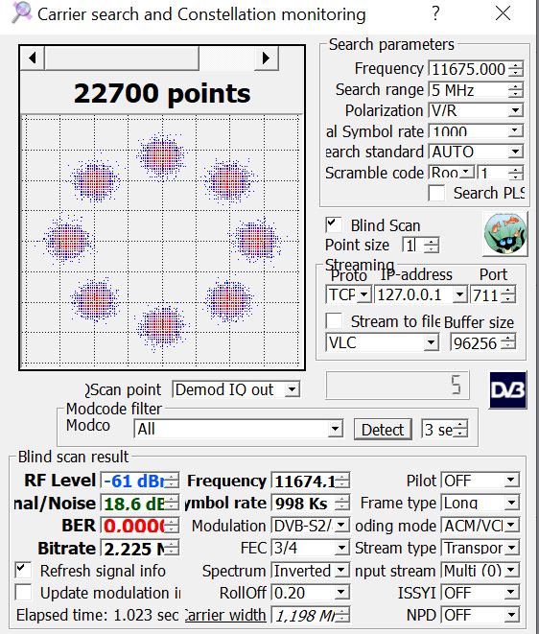Open the Polarization dropdown
This screenshot has height=634, width=539.
pyautogui.click(x=515, y=110)
